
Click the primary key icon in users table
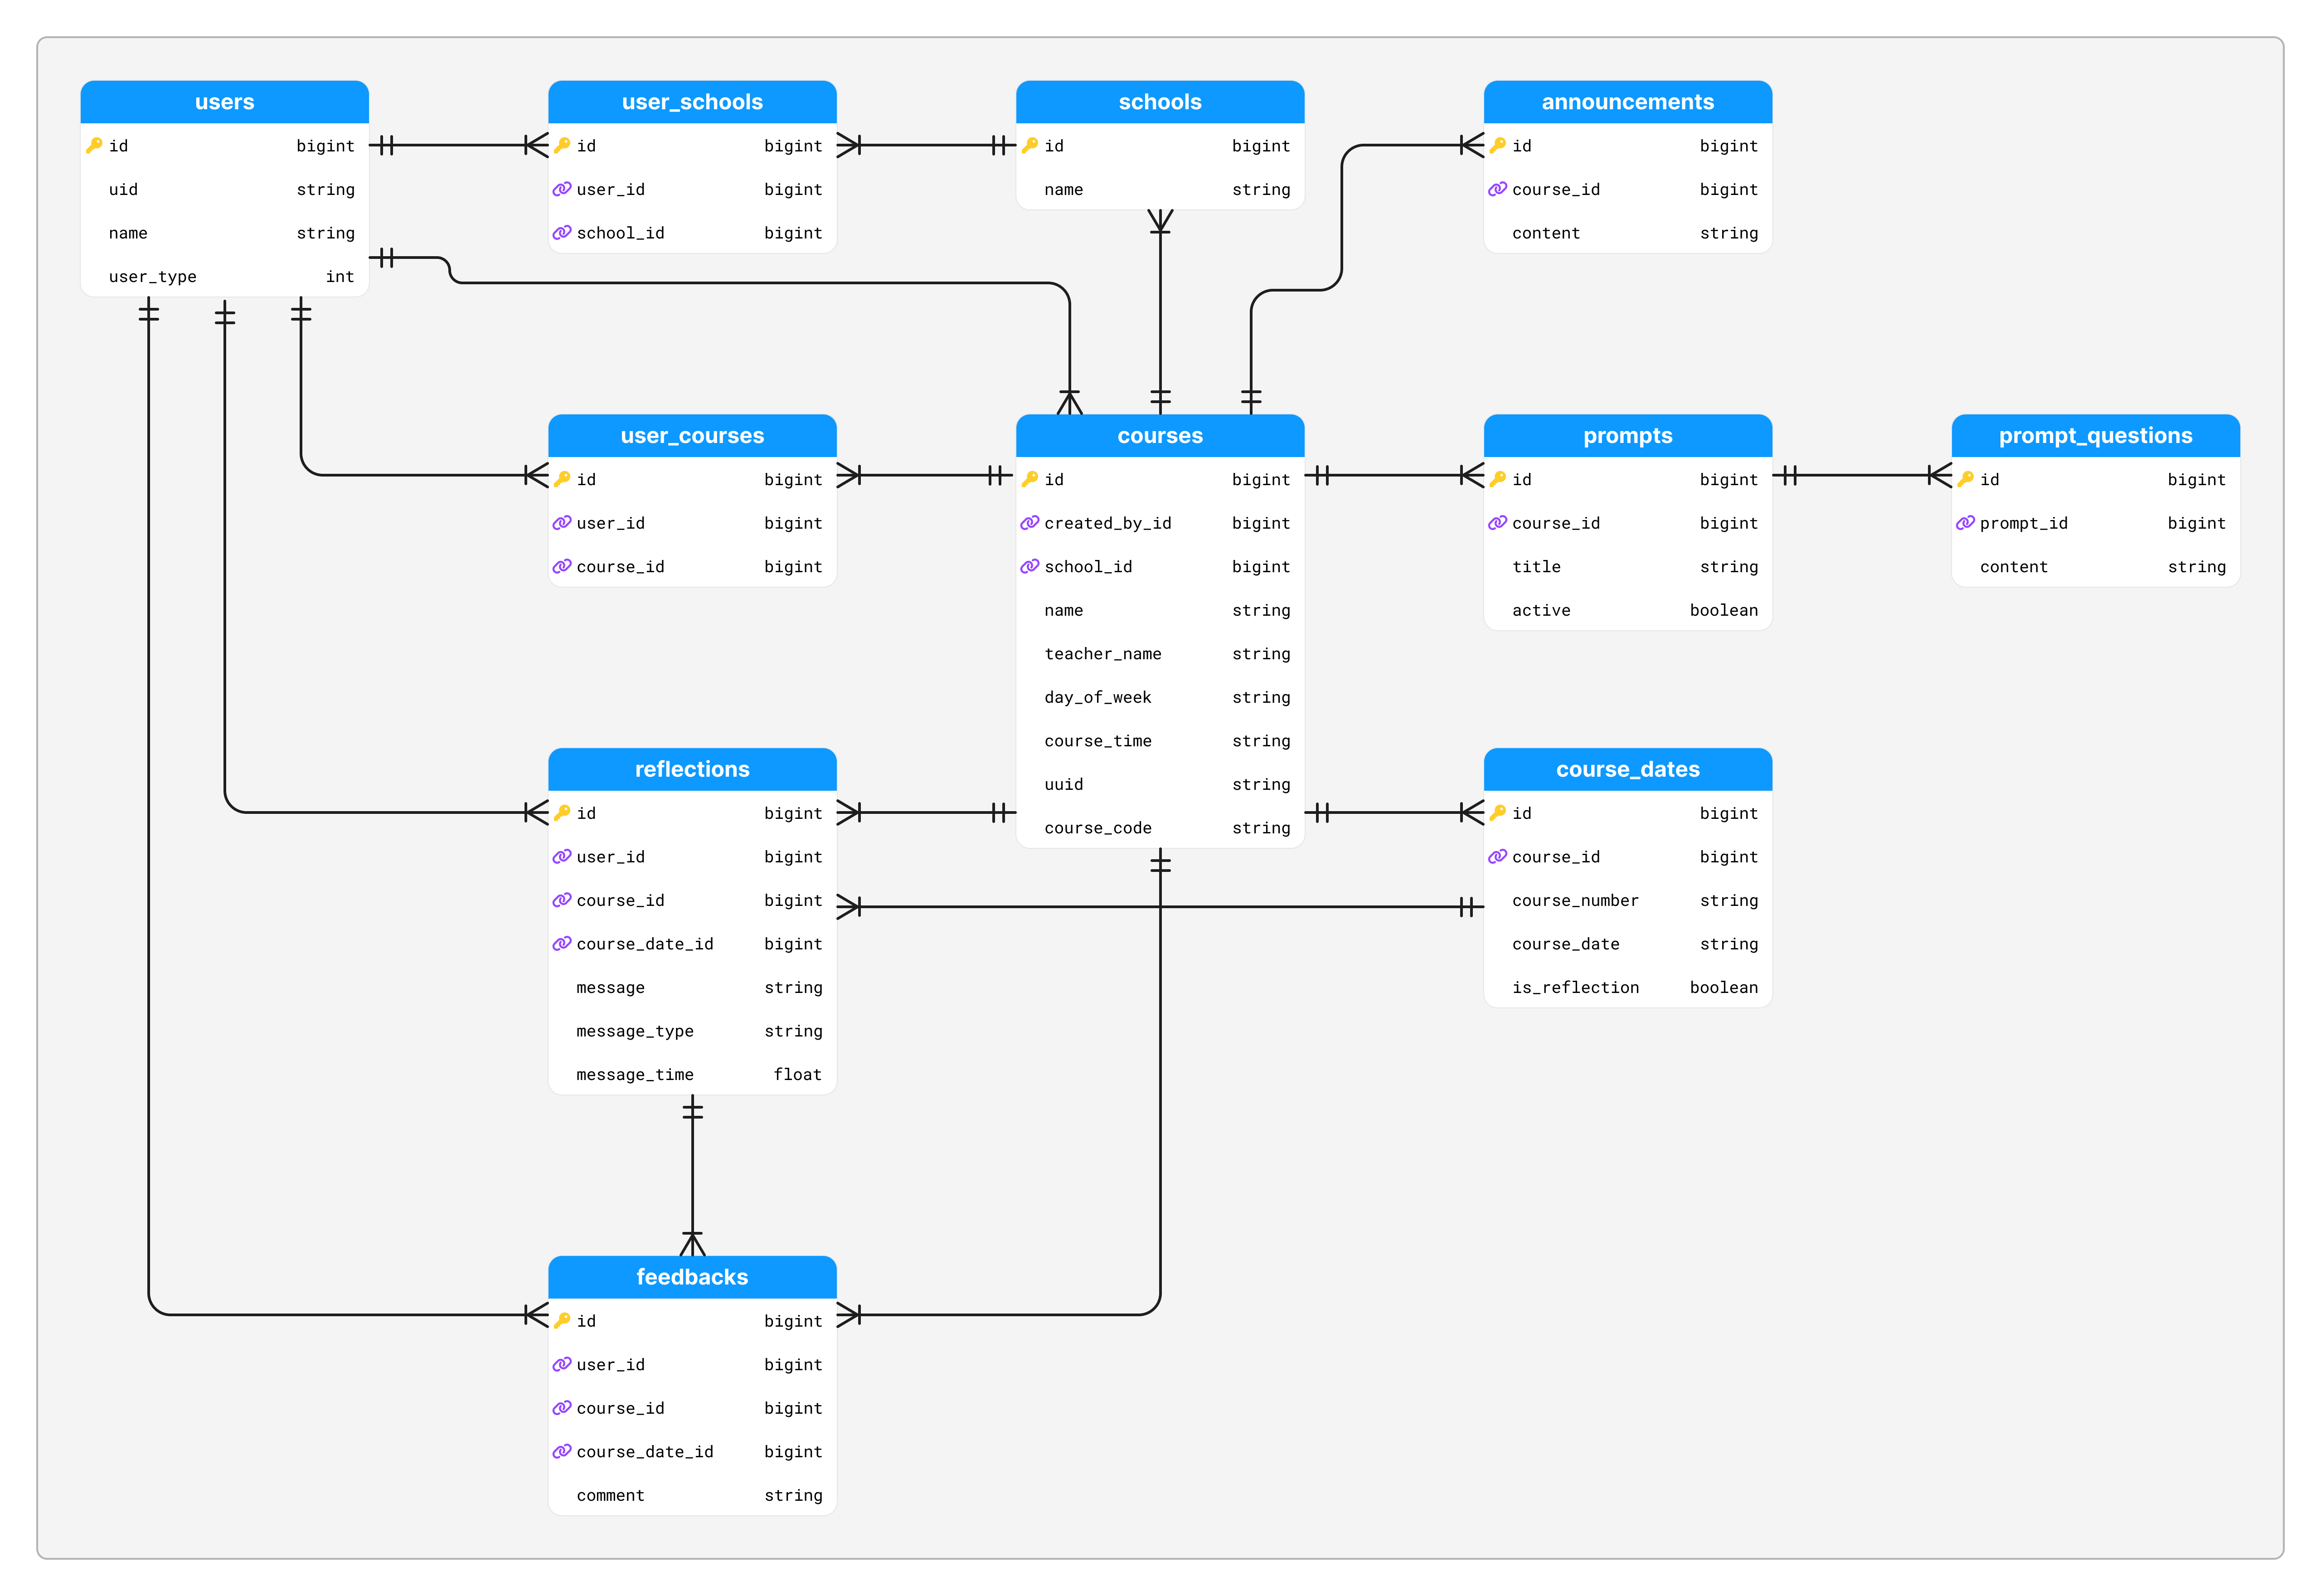pos(94,146)
